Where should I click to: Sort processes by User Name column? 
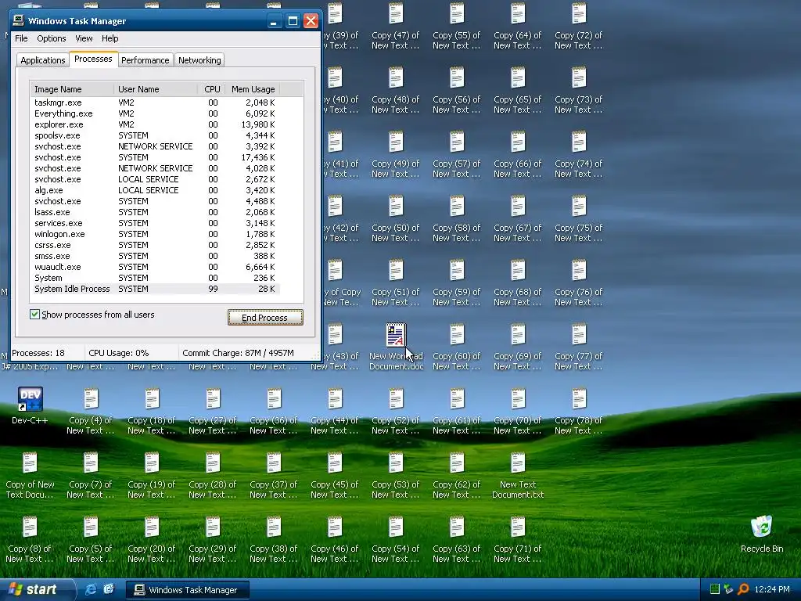[156, 89]
